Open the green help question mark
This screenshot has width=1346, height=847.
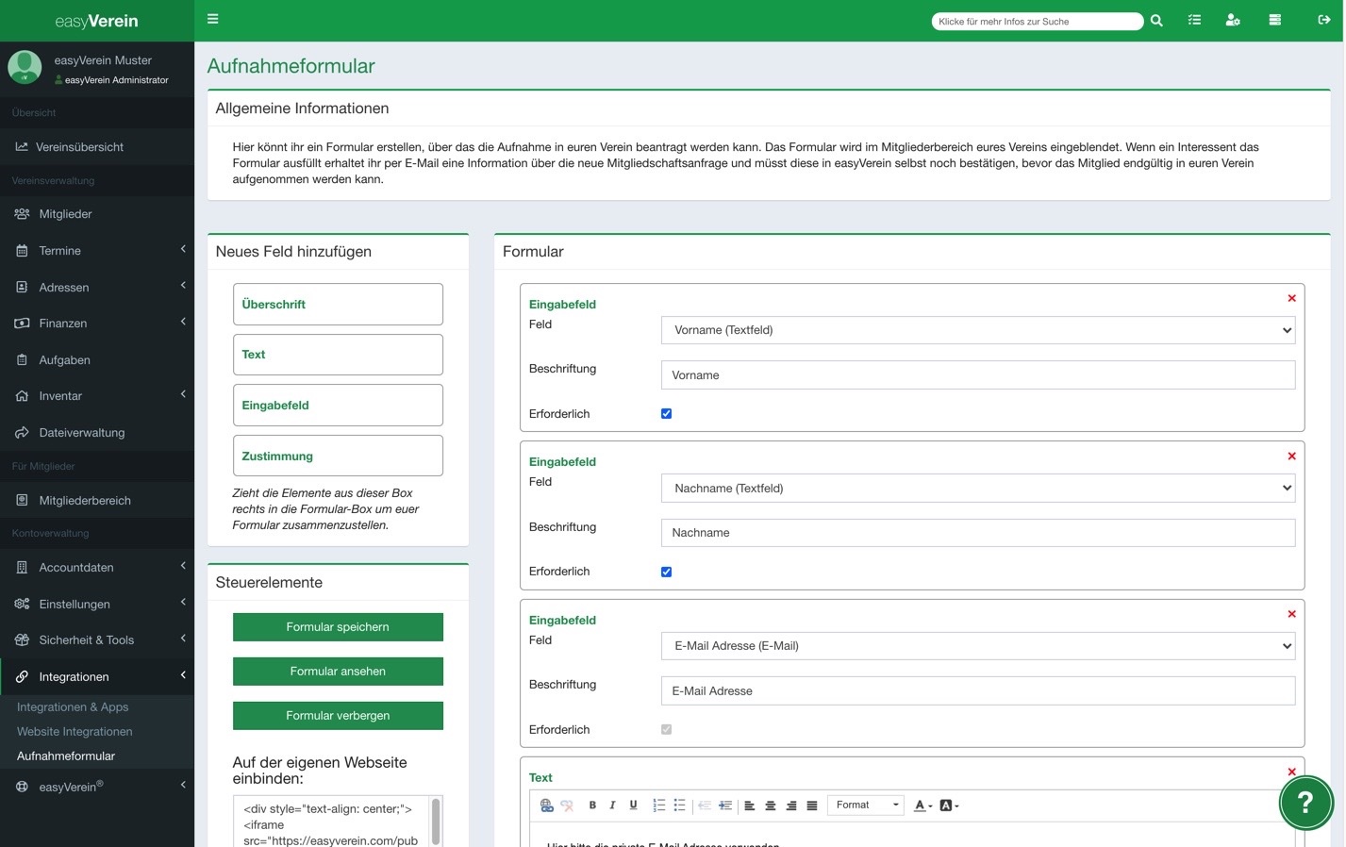[x=1305, y=803]
